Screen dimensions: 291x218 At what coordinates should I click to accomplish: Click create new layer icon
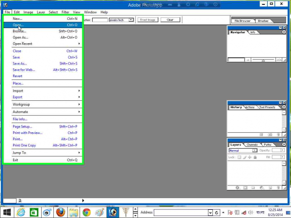coord(270,187)
